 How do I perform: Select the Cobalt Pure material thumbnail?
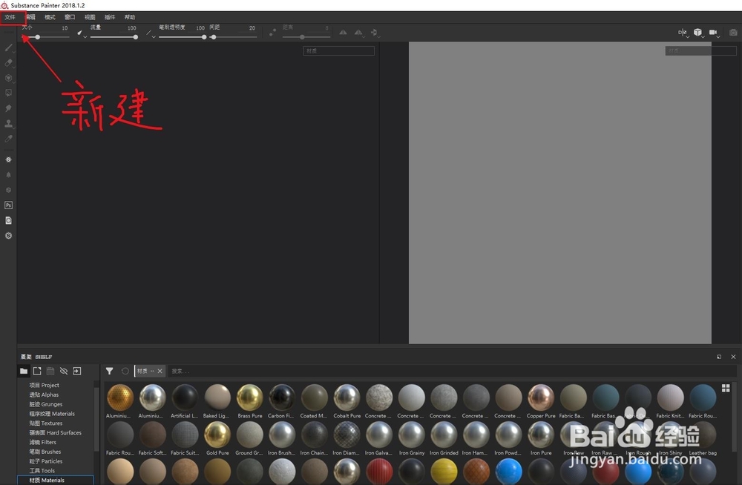[x=347, y=397]
